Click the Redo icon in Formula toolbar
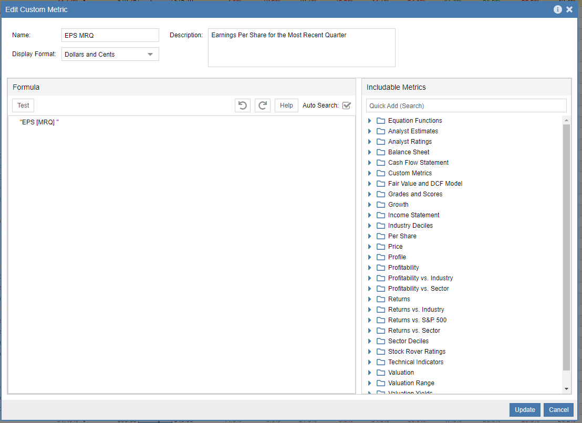The height and width of the screenshot is (423, 582). coord(262,105)
